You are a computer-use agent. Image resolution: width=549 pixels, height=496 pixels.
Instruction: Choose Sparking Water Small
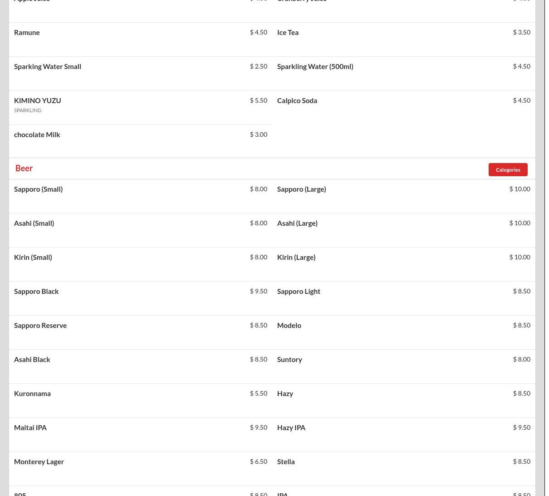[x=48, y=66]
